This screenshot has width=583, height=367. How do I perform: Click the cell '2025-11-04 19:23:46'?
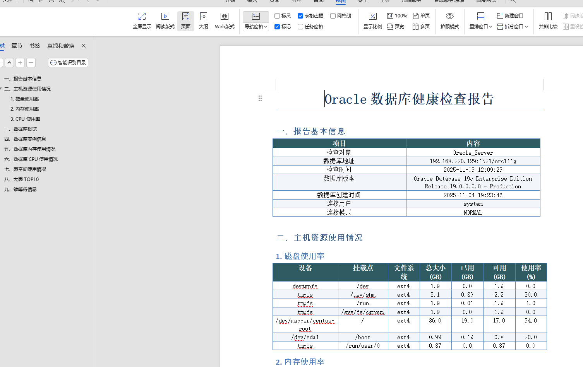click(x=473, y=195)
